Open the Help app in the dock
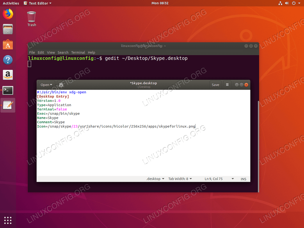Image resolution: width=304 pixels, height=228 pixels. point(8,60)
